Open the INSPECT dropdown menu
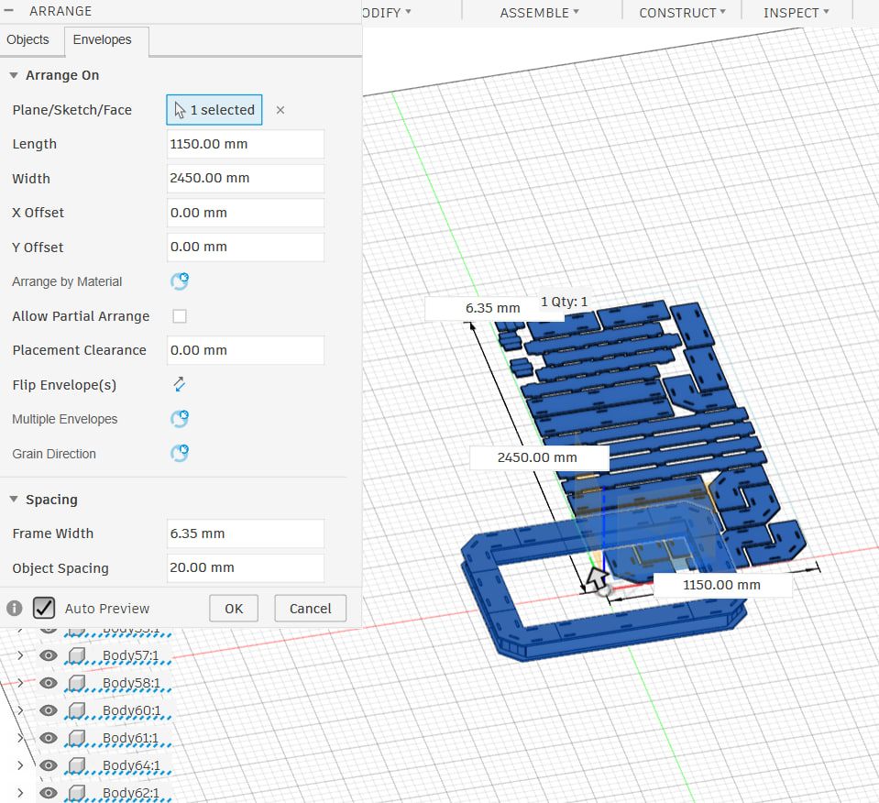This screenshot has width=879, height=803. (x=796, y=12)
